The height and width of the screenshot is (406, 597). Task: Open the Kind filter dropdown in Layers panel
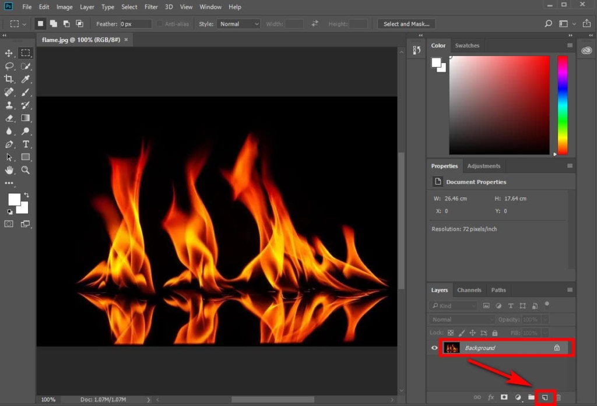[453, 305]
